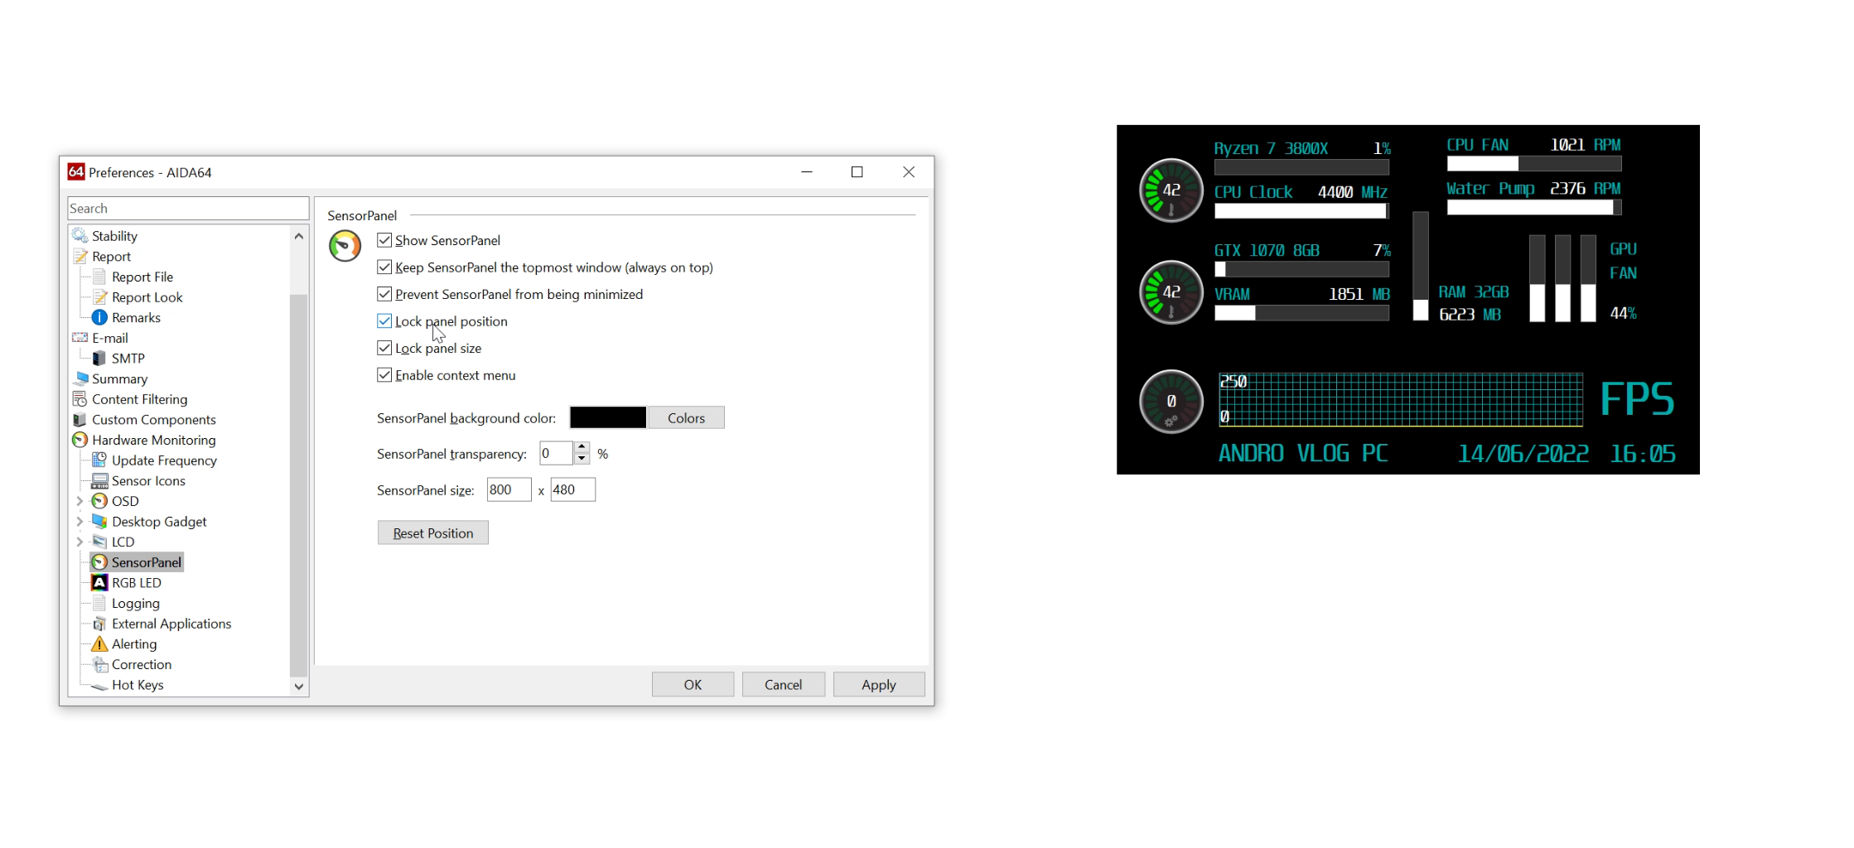Click the transparency percent input field
Image resolution: width=1854 pixels, height=848 pixels.
(557, 453)
